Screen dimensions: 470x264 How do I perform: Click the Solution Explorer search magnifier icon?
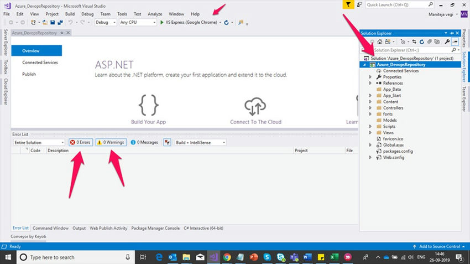454,50
